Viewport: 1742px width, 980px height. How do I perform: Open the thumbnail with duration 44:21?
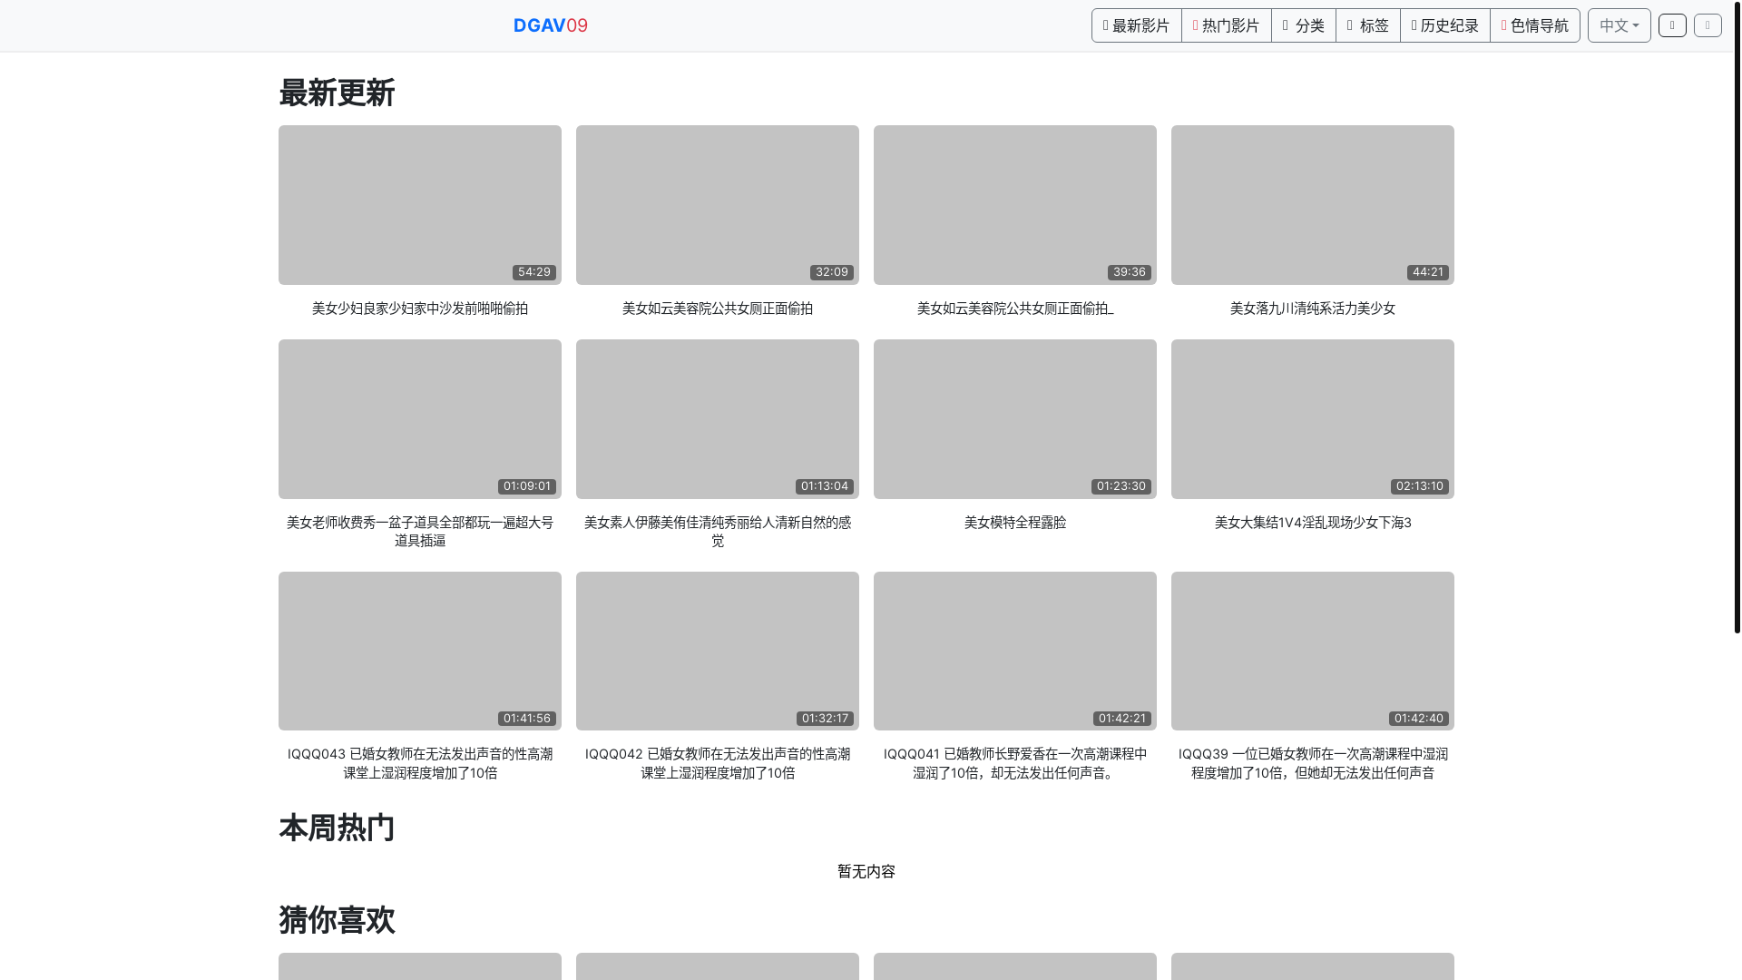(1313, 205)
